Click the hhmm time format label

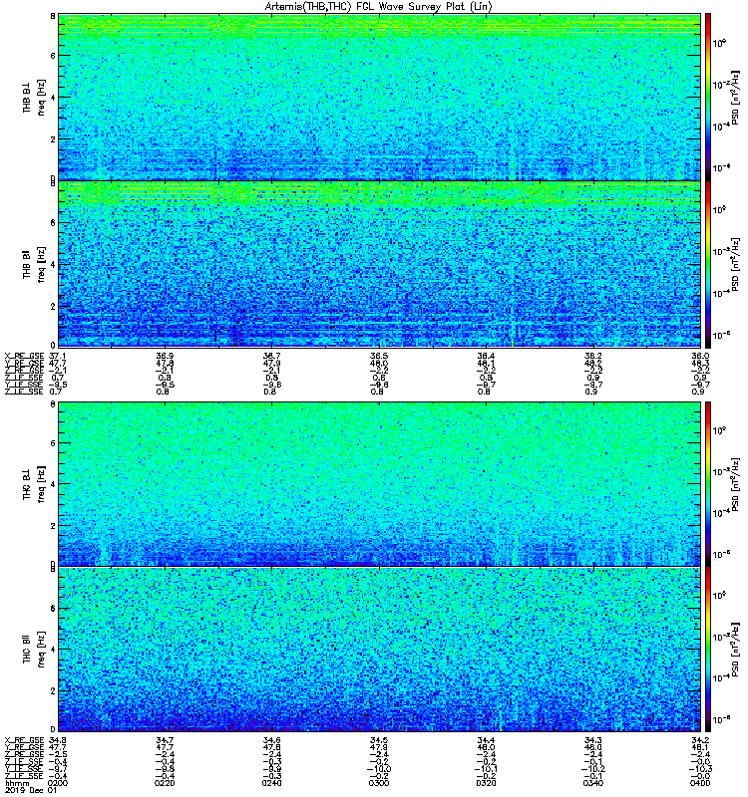(x=15, y=783)
